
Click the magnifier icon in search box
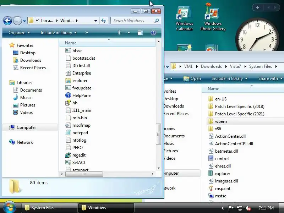(x=157, y=21)
